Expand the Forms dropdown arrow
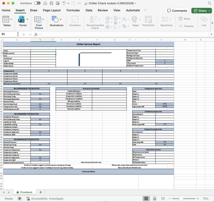The image size is (214, 202). point(27,19)
